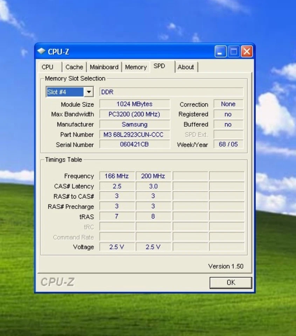296x336 pixels.
Task: Click the 2.5 V voltage cell
Action: (117, 247)
